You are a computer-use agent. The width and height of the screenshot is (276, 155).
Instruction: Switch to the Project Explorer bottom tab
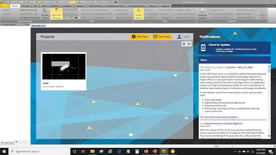pyautogui.click(x=7, y=143)
